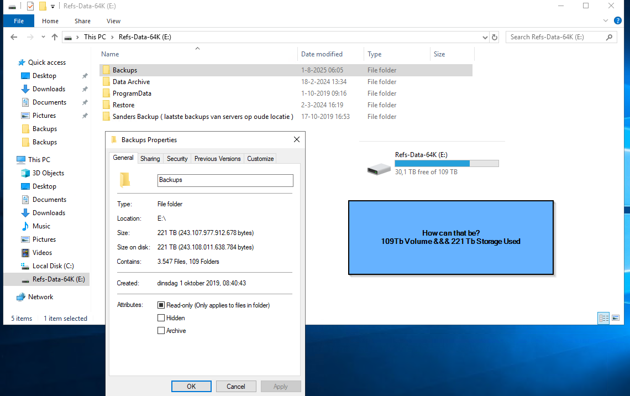Screen dimensions: 630x396
Task: Select 3D Objects in navigation pane
Action: [48, 173]
